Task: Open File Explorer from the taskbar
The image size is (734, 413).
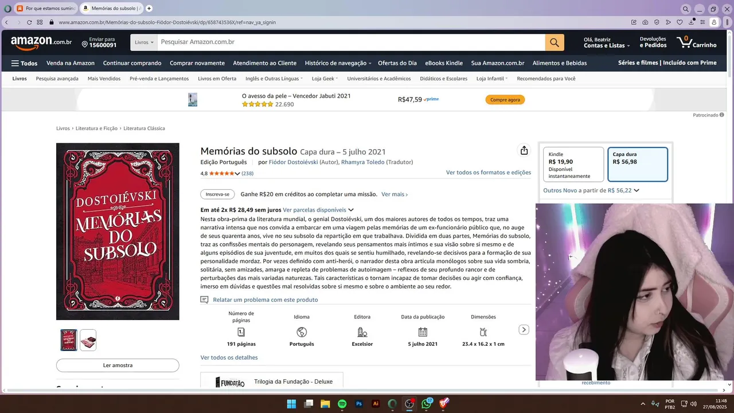Action: (325, 404)
